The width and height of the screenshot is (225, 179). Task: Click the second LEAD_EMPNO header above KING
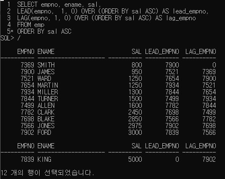[162, 146]
